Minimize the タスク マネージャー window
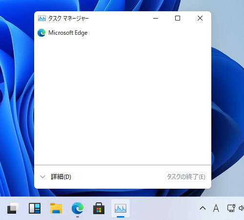This screenshot has height=220, width=244. pos(156,18)
